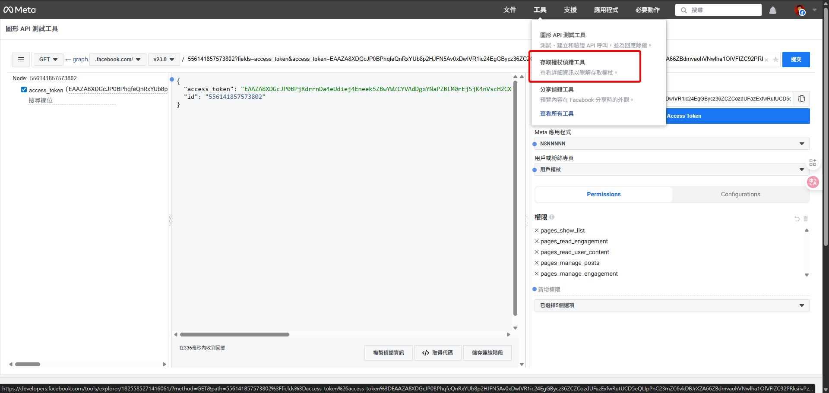Open the pink translate icon on the right edge

pyautogui.click(x=813, y=182)
